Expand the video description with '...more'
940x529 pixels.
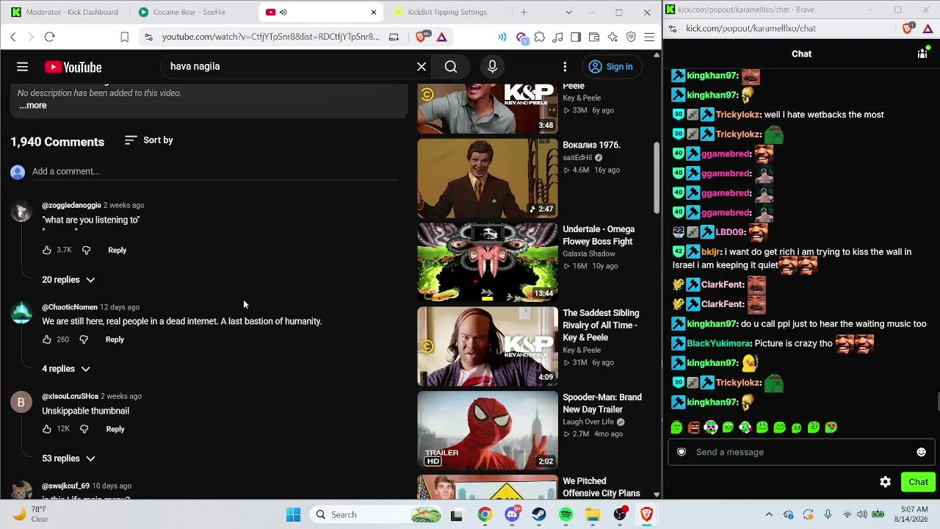(x=32, y=105)
